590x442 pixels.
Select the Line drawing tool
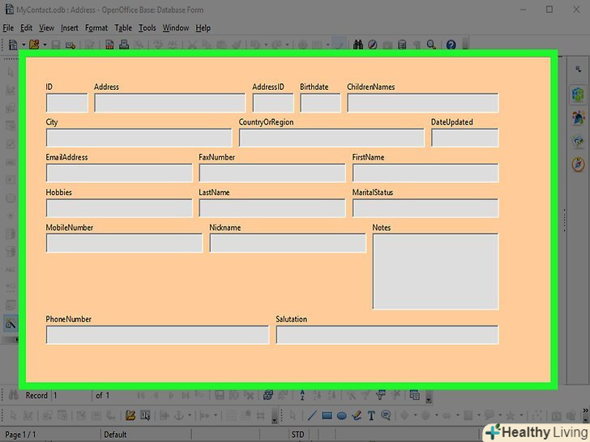(312, 416)
